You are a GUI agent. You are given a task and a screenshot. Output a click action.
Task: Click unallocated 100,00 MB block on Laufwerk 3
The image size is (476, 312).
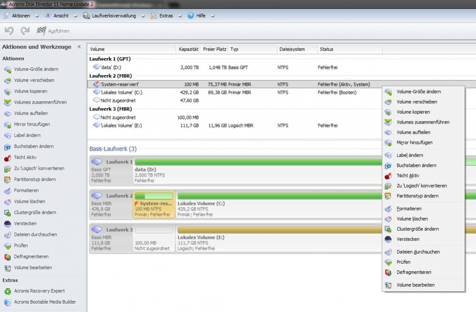[154, 239]
